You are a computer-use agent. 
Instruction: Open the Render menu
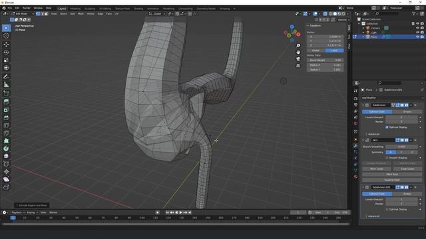click(x=27, y=8)
